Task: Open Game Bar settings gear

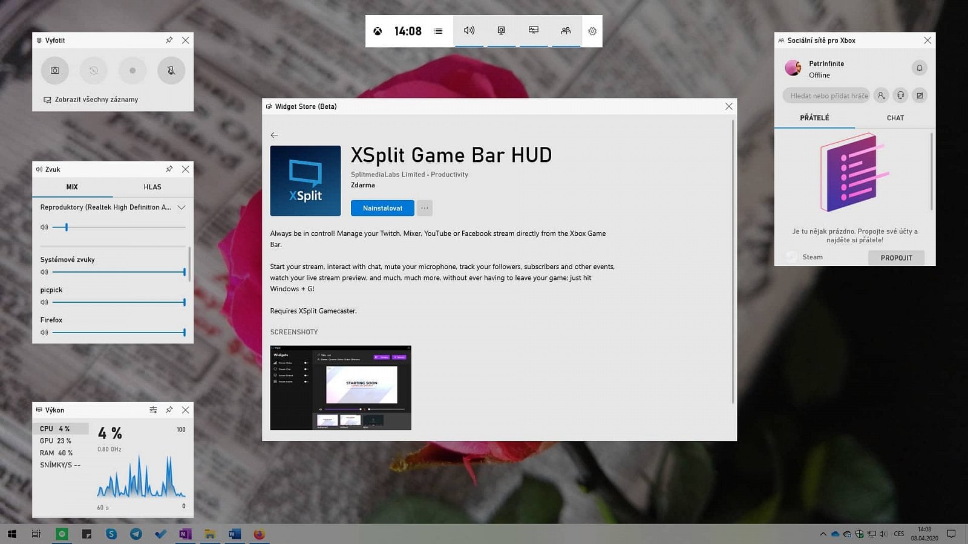Action: 592,31
